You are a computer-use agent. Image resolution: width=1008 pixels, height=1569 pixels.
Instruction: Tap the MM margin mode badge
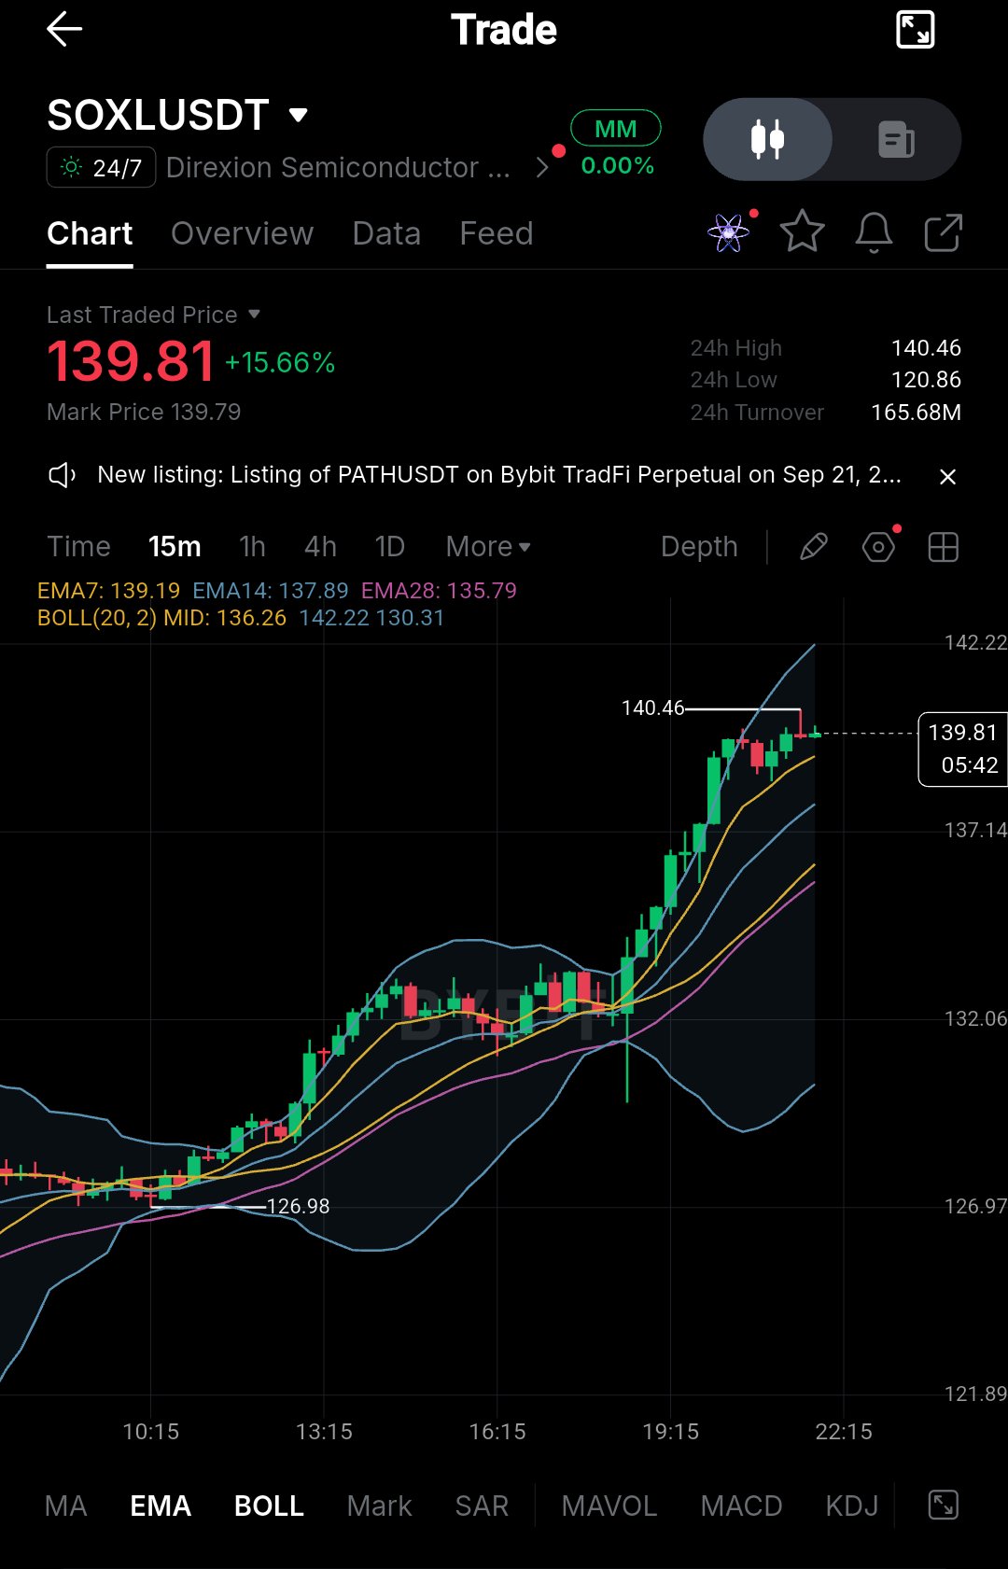(x=615, y=129)
